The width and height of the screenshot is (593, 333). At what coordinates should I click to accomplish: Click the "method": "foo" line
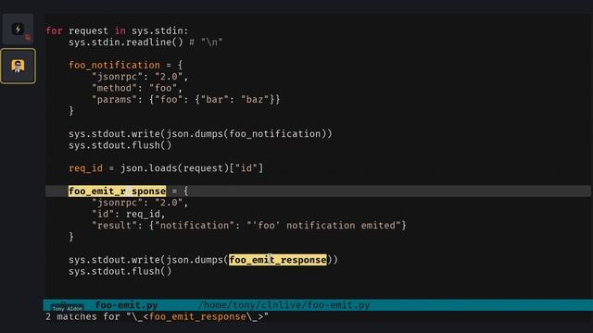137,88
